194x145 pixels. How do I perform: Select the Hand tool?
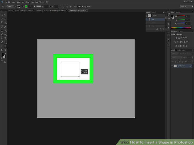click(x=2, y=50)
